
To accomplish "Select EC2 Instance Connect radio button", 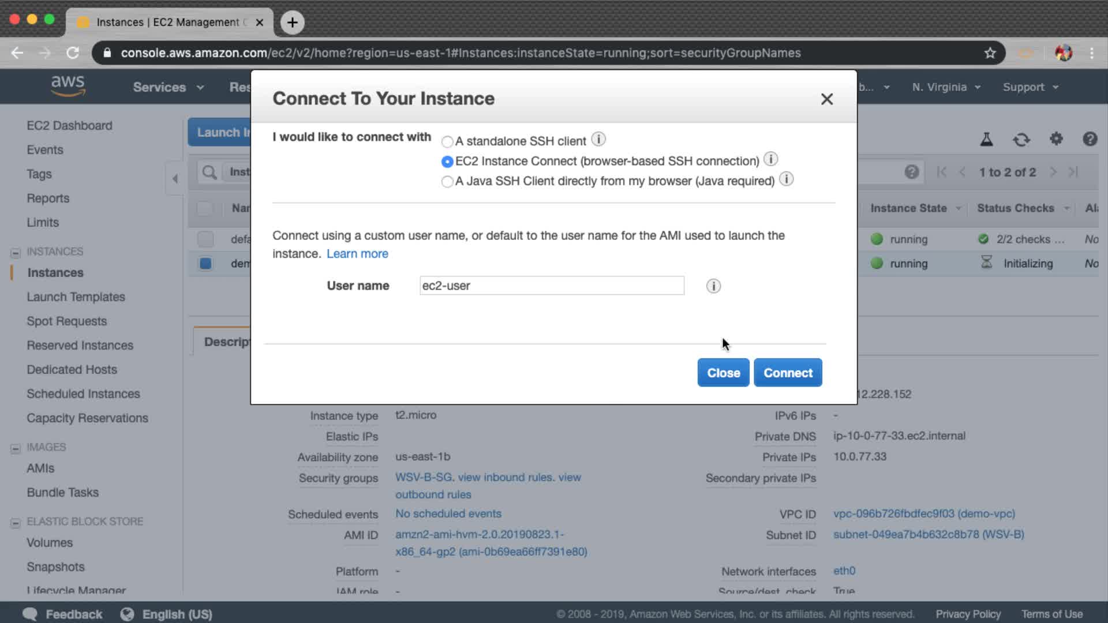I will pos(447,162).
